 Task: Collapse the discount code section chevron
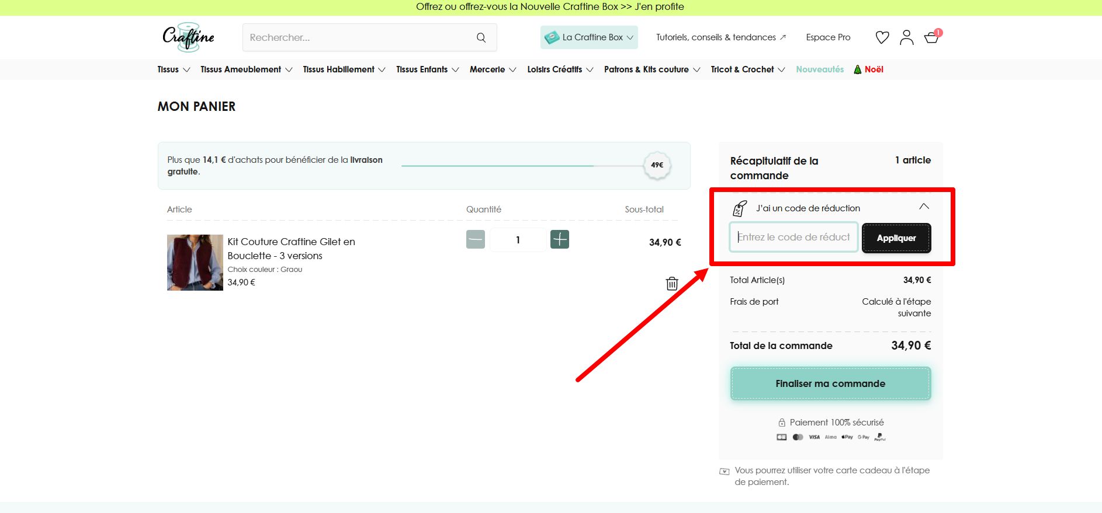(924, 207)
